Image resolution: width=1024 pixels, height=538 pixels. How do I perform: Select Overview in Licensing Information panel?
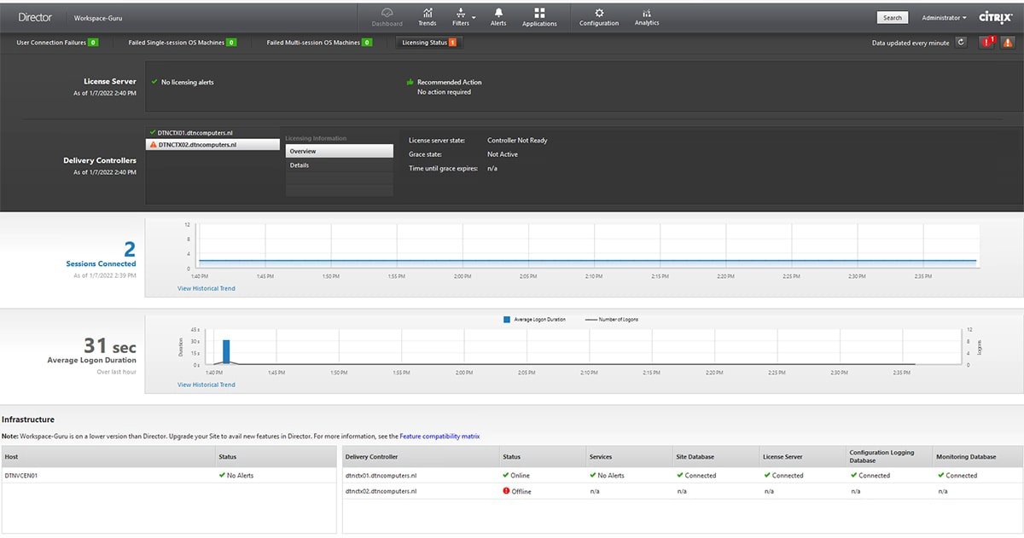[302, 151]
